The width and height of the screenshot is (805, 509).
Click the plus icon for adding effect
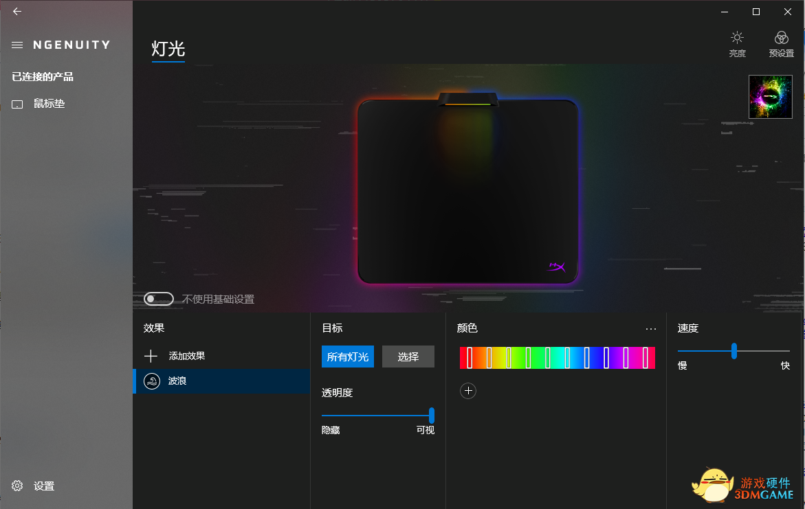tap(151, 356)
